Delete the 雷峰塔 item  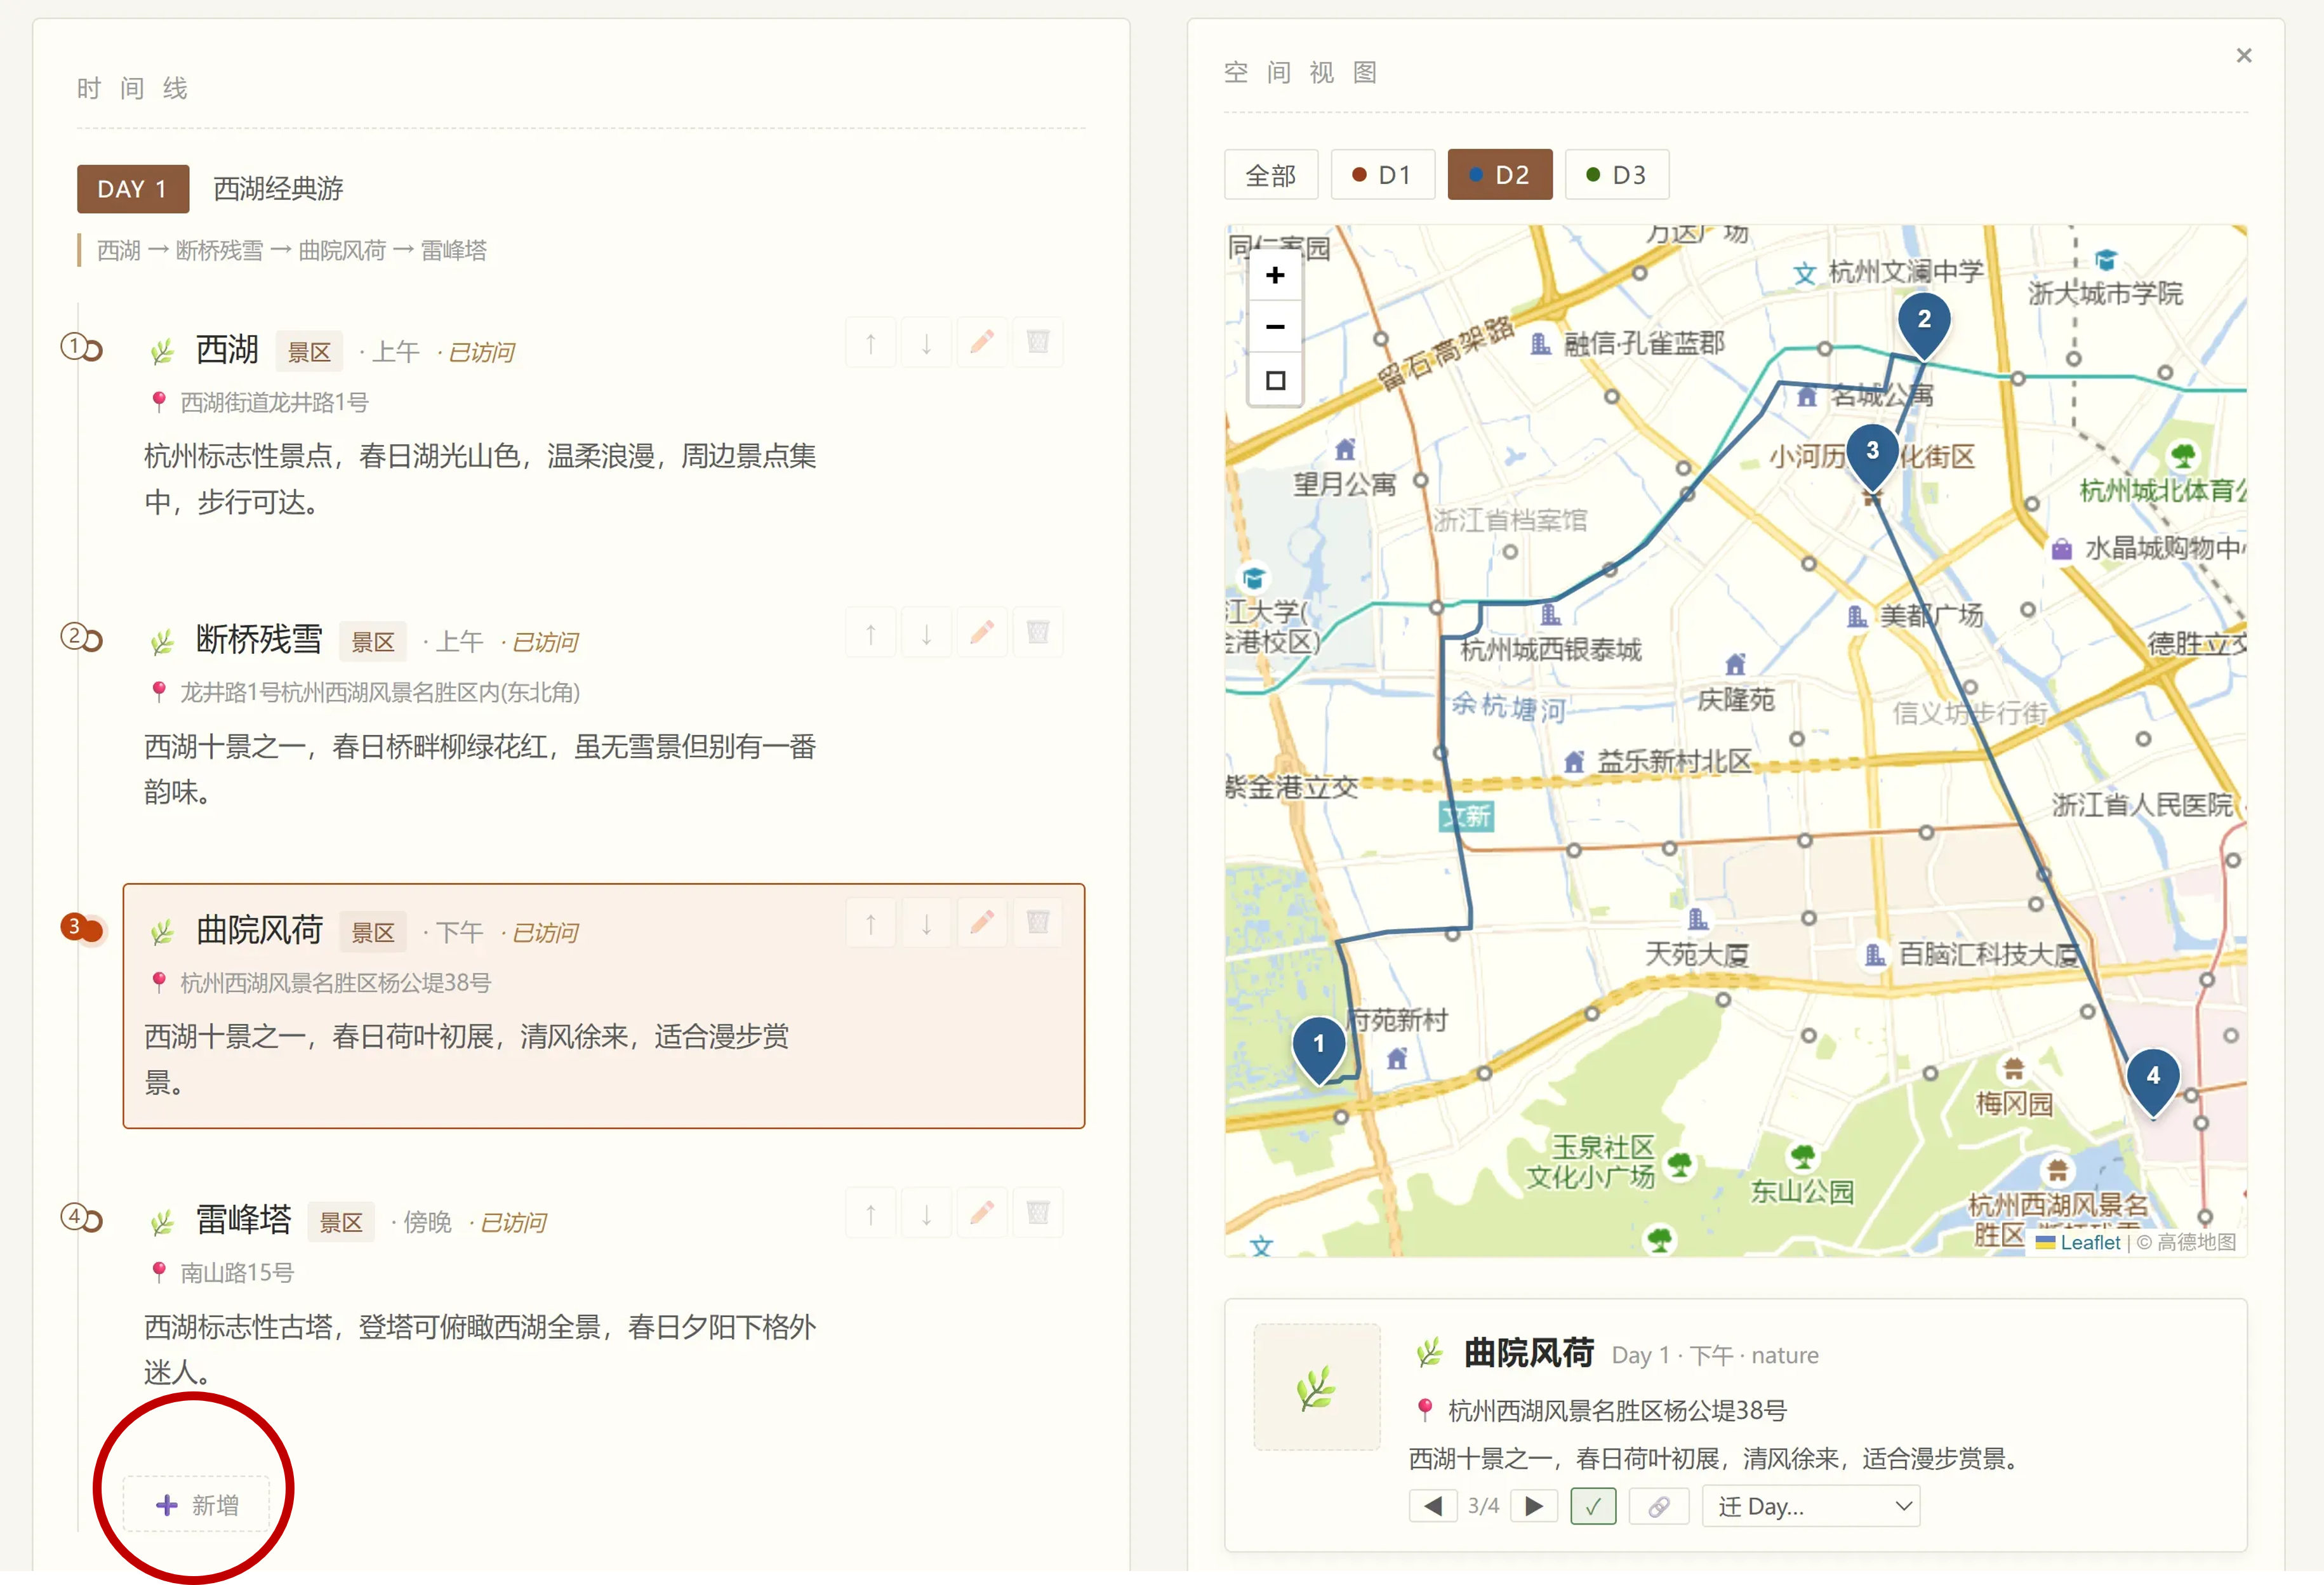(1038, 1213)
